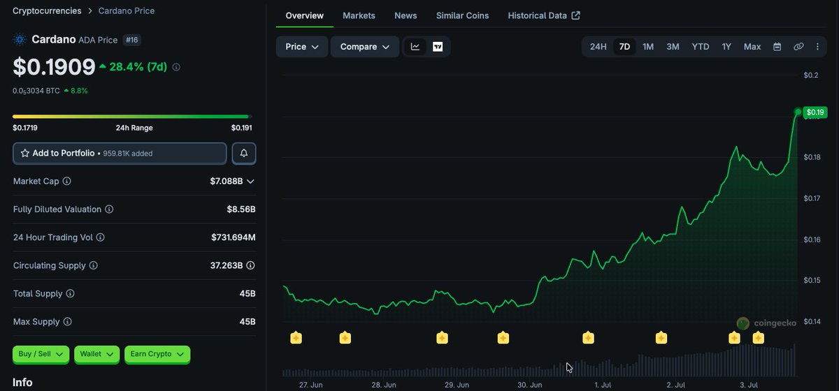839x391 pixels.
Task: Select the 1Y time range
Action: click(x=726, y=47)
